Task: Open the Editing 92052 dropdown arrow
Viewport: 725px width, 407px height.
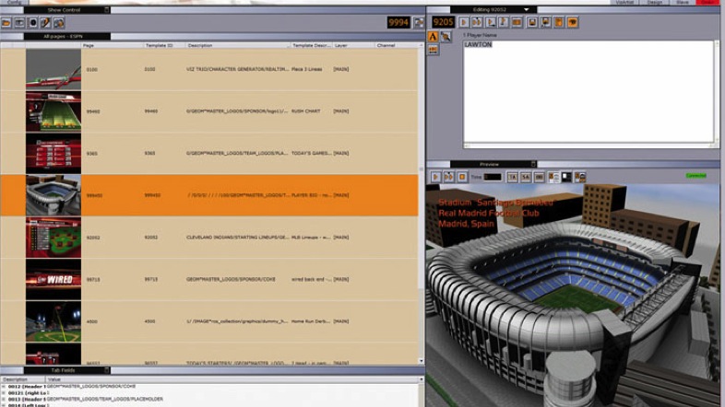Action: click(x=526, y=10)
